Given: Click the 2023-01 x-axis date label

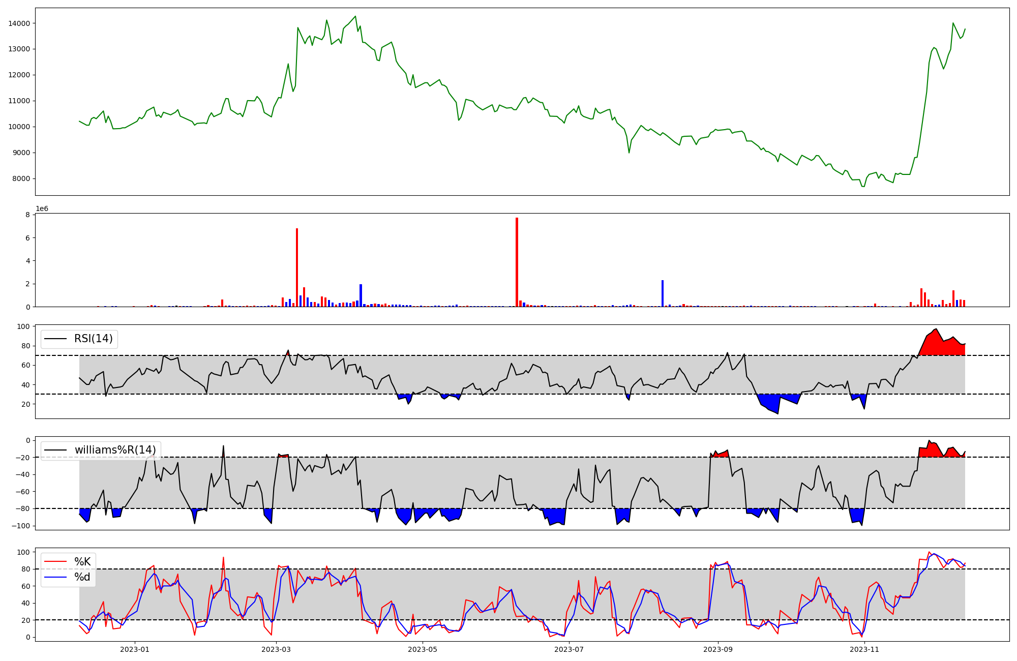Looking at the screenshot, I should click(x=135, y=649).
